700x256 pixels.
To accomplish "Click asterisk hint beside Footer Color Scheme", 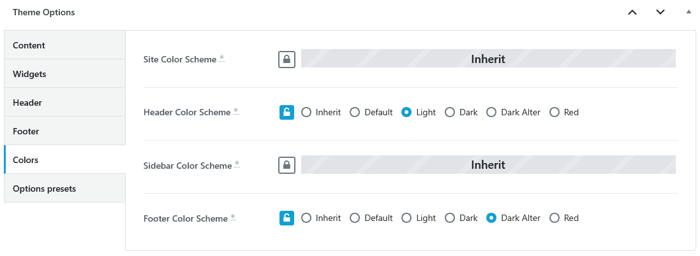I will point(233,217).
